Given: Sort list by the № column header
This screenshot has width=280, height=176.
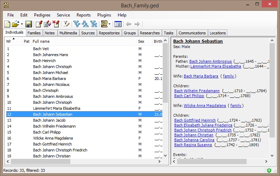Looking at the screenshot, I should point(9,41).
